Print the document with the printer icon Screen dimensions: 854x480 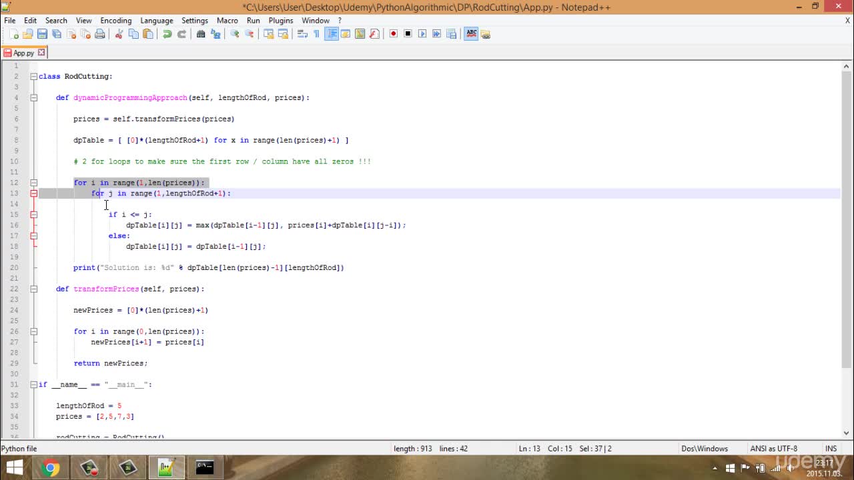coord(99,34)
